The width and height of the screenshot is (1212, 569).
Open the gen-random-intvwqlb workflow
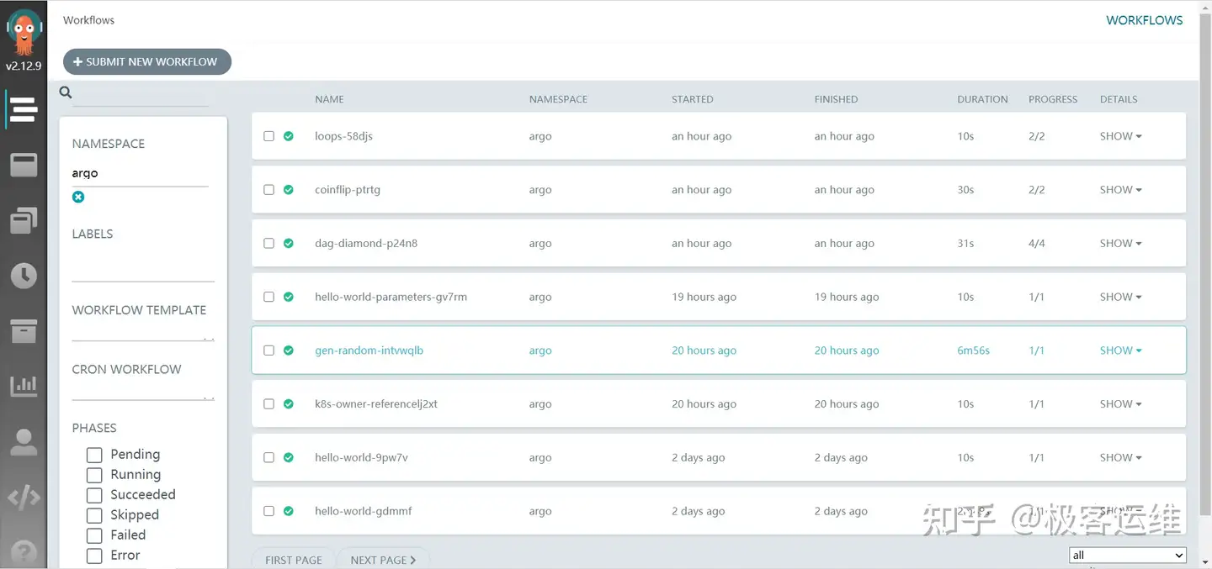369,350
